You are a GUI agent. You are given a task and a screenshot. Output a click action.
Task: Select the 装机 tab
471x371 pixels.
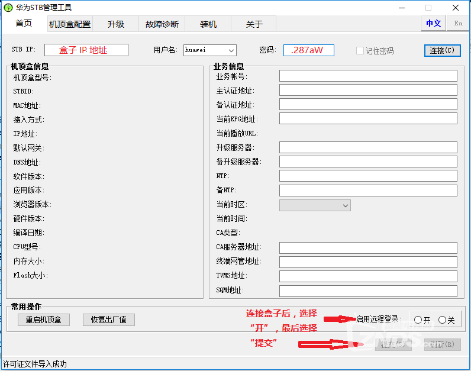click(208, 24)
